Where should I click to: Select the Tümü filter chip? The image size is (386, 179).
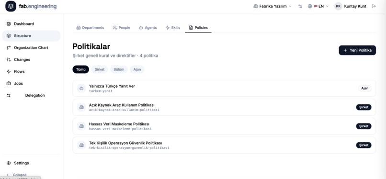[81, 69]
